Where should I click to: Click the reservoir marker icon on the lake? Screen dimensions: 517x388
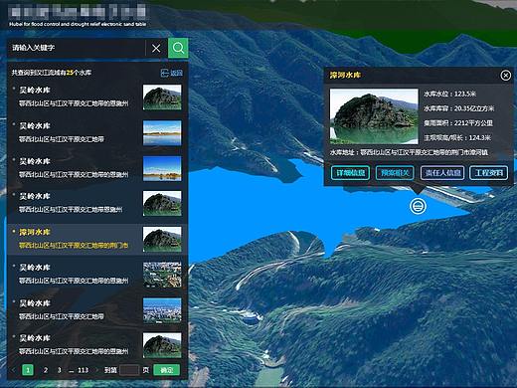click(418, 206)
